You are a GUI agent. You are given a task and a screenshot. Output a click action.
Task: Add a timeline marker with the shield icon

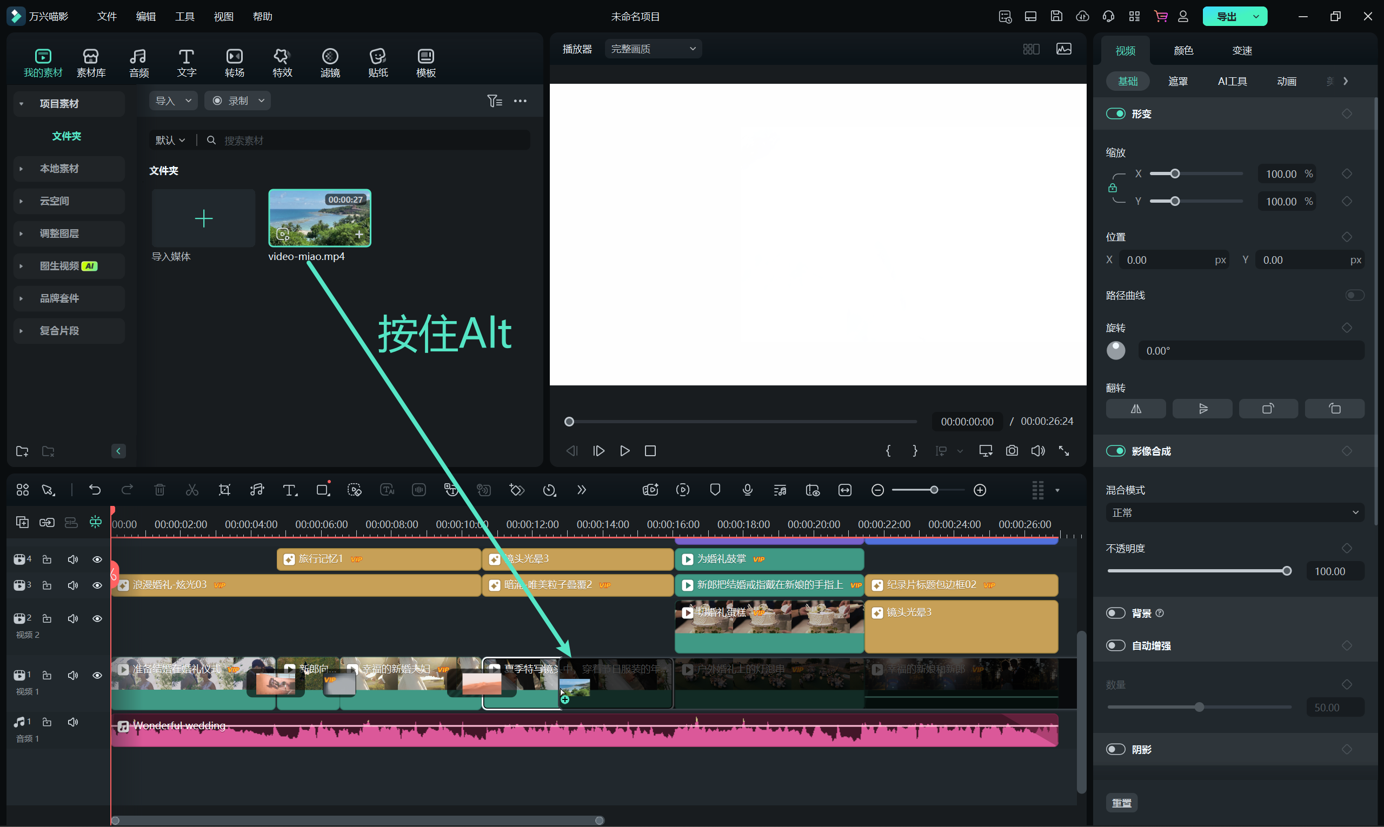click(715, 490)
